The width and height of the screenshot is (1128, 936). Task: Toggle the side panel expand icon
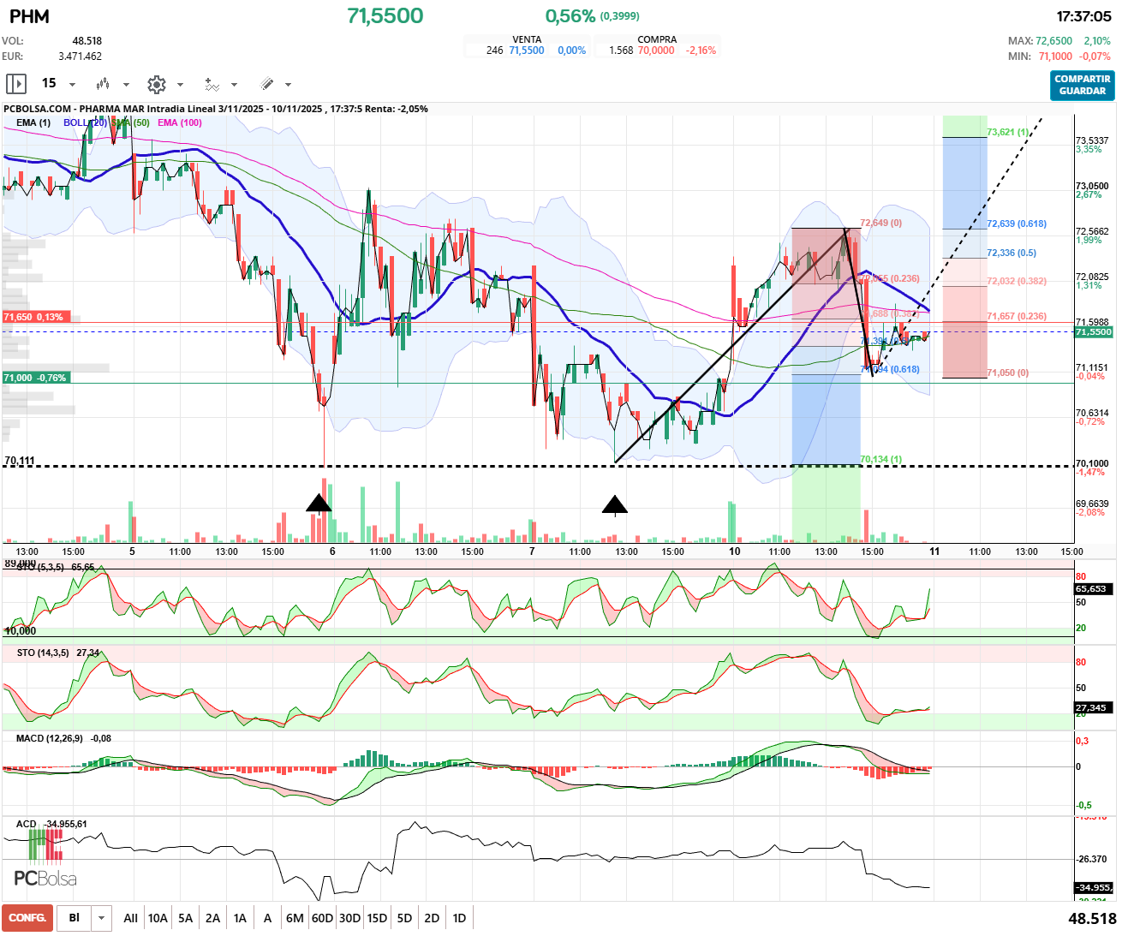pyautogui.click(x=16, y=84)
